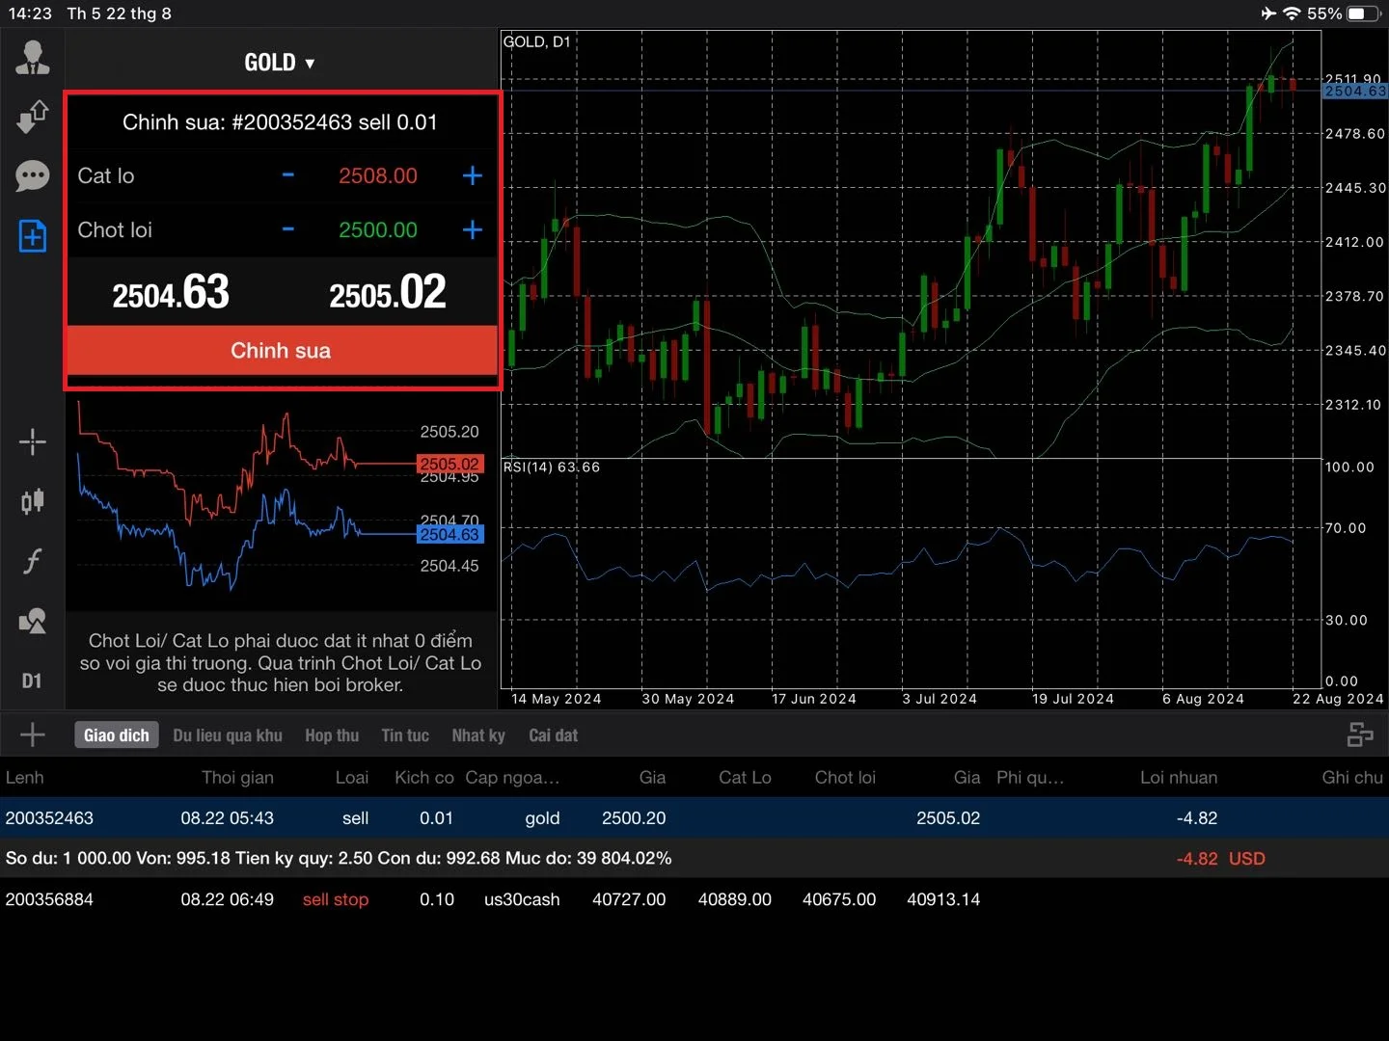The width and height of the screenshot is (1389, 1041).
Task: Click the sell stop order type text
Action: click(336, 899)
